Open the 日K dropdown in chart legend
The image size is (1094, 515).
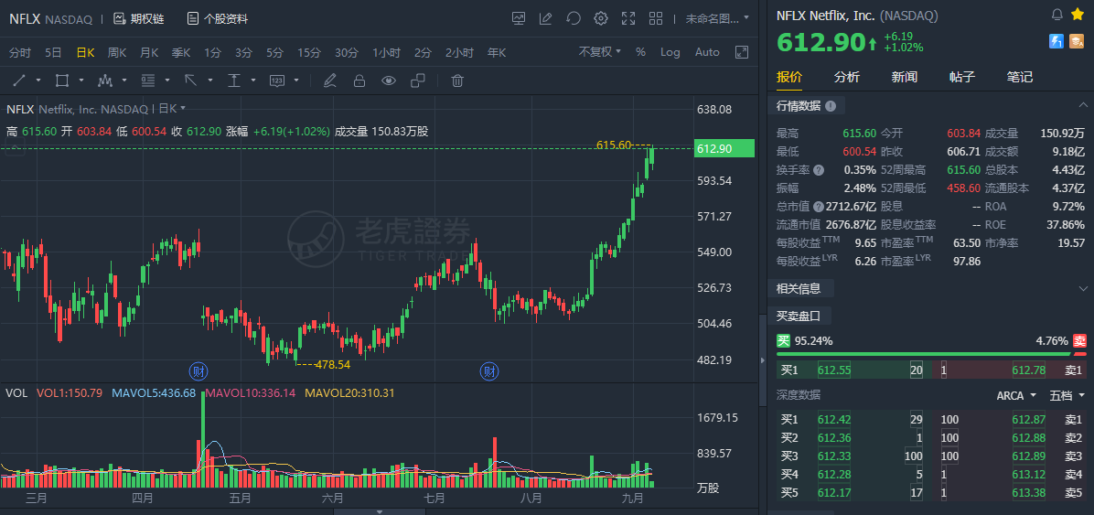pyautogui.click(x=172, y=108)
